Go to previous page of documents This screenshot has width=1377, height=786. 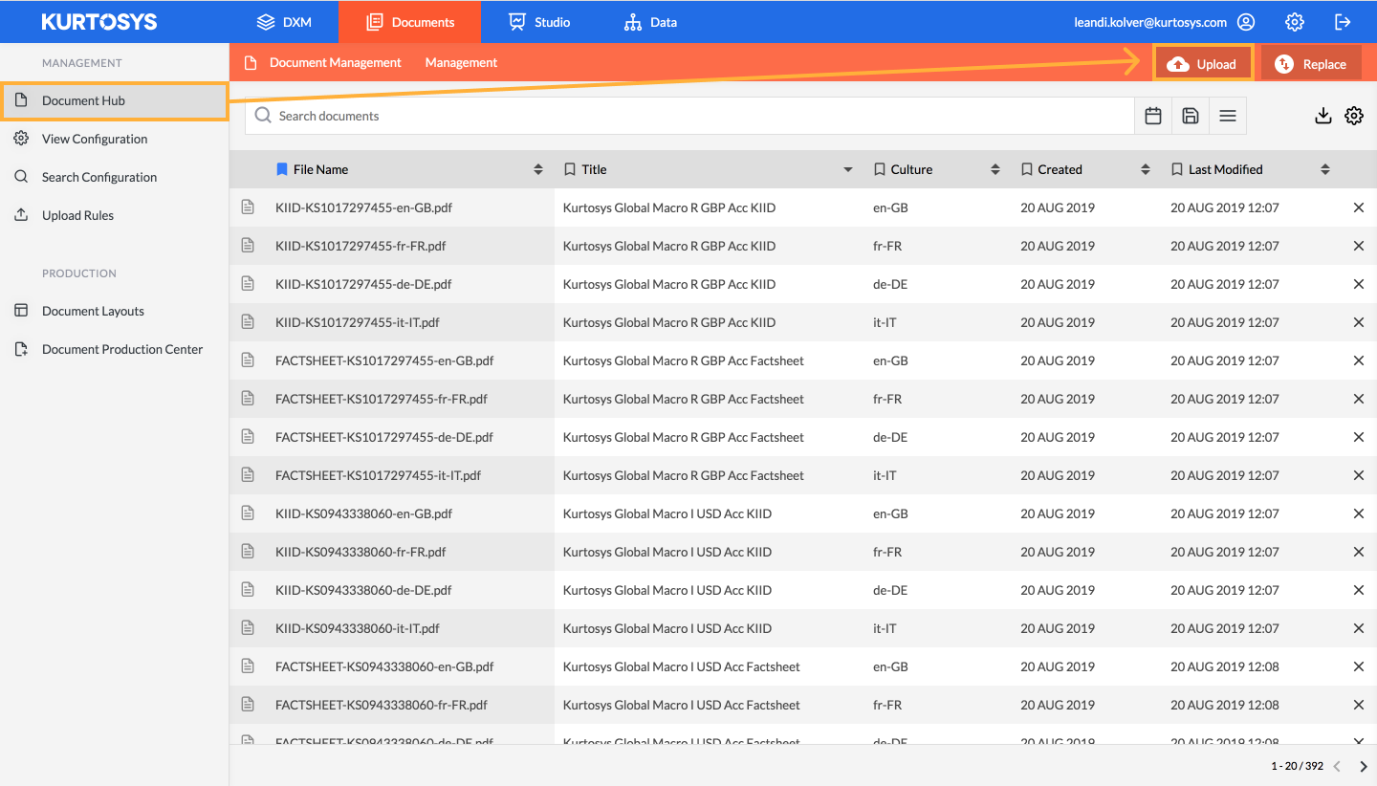(x=1337, y=766)
